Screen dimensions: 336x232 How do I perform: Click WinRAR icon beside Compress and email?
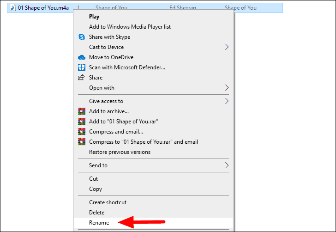pos(81,132)
